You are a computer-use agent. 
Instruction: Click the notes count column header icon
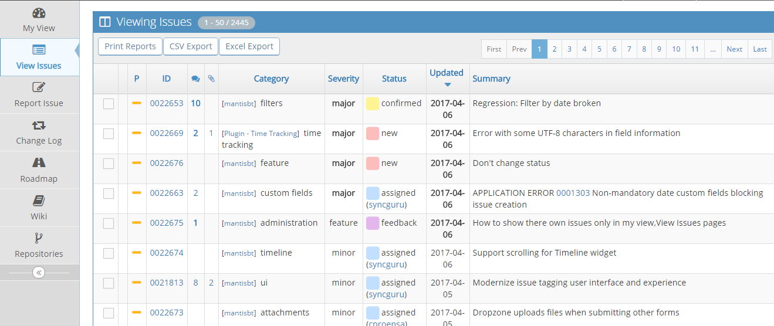click(195, 79)
